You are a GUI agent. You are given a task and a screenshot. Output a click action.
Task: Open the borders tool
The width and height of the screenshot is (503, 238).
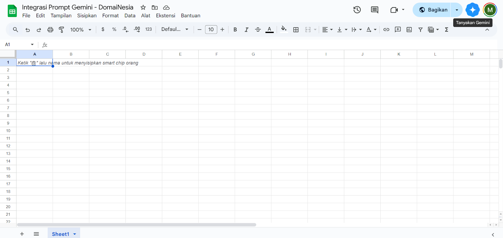[x=296, y=30]
